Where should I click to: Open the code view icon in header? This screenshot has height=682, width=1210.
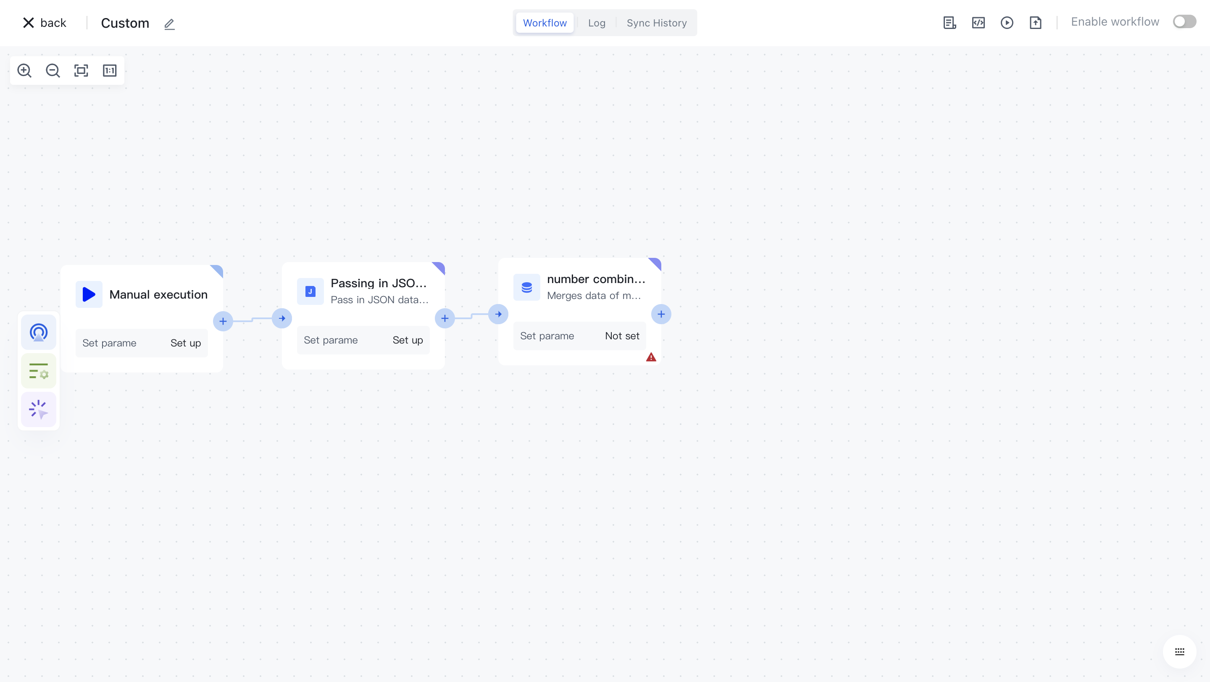978,23
